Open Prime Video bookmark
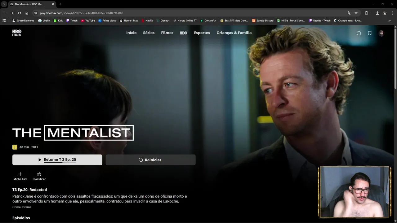The width and height of the screenshot is (397, 223). pos(107,20)
